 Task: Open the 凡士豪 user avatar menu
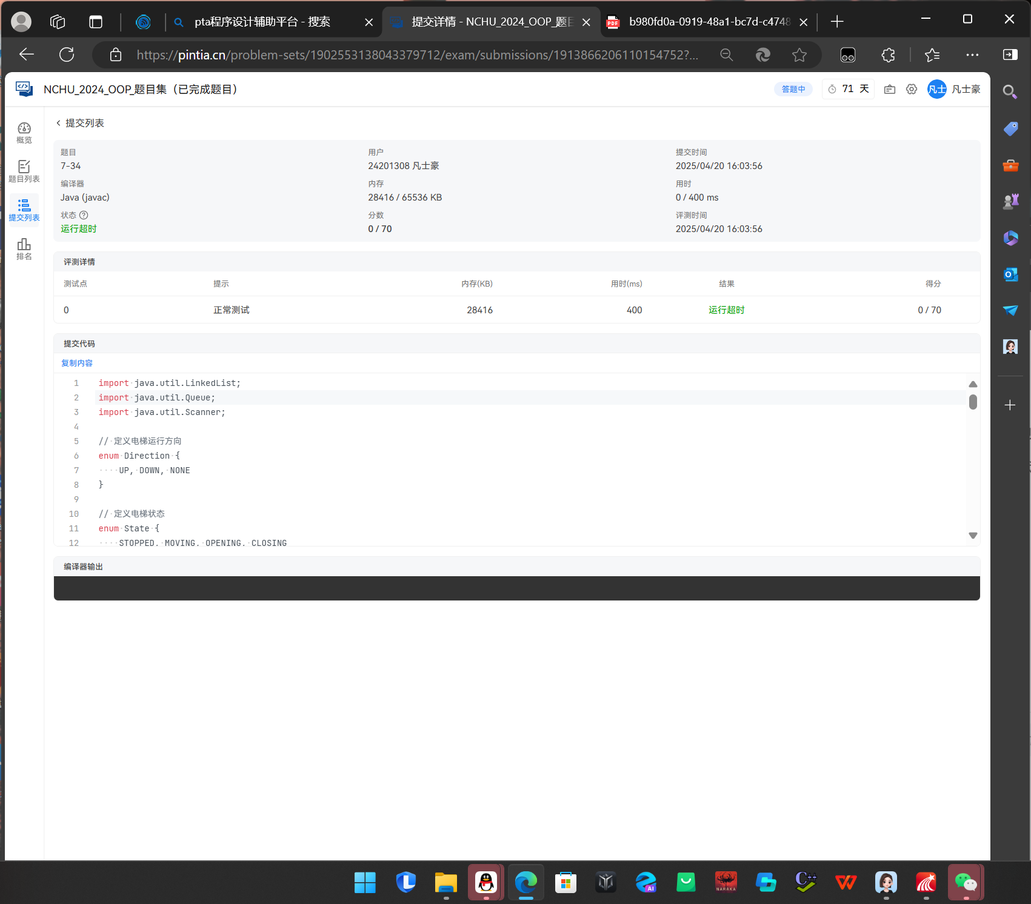(954, 89)
